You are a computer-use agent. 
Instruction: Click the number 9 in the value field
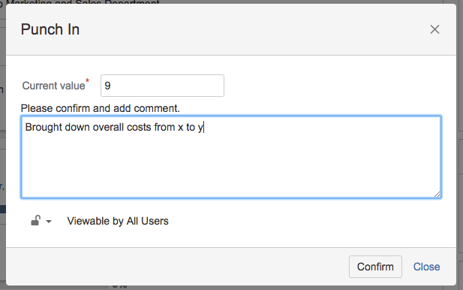point(107,86)
